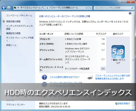Click the control panel address bar icon
The width and height of the screenshot is (136, 111).
[x=15, y=8]
